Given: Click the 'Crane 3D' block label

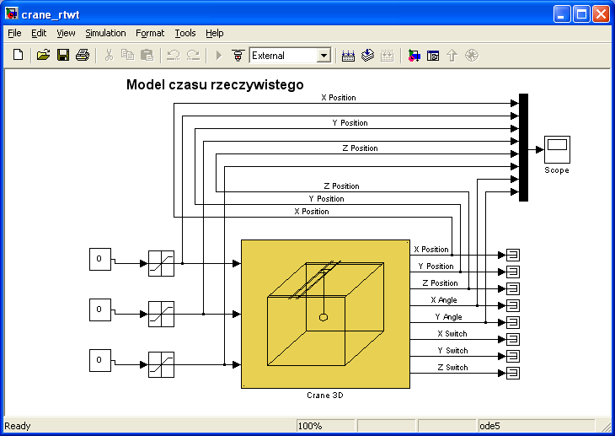Looking at the screenshot, I should tap(325, 396).
